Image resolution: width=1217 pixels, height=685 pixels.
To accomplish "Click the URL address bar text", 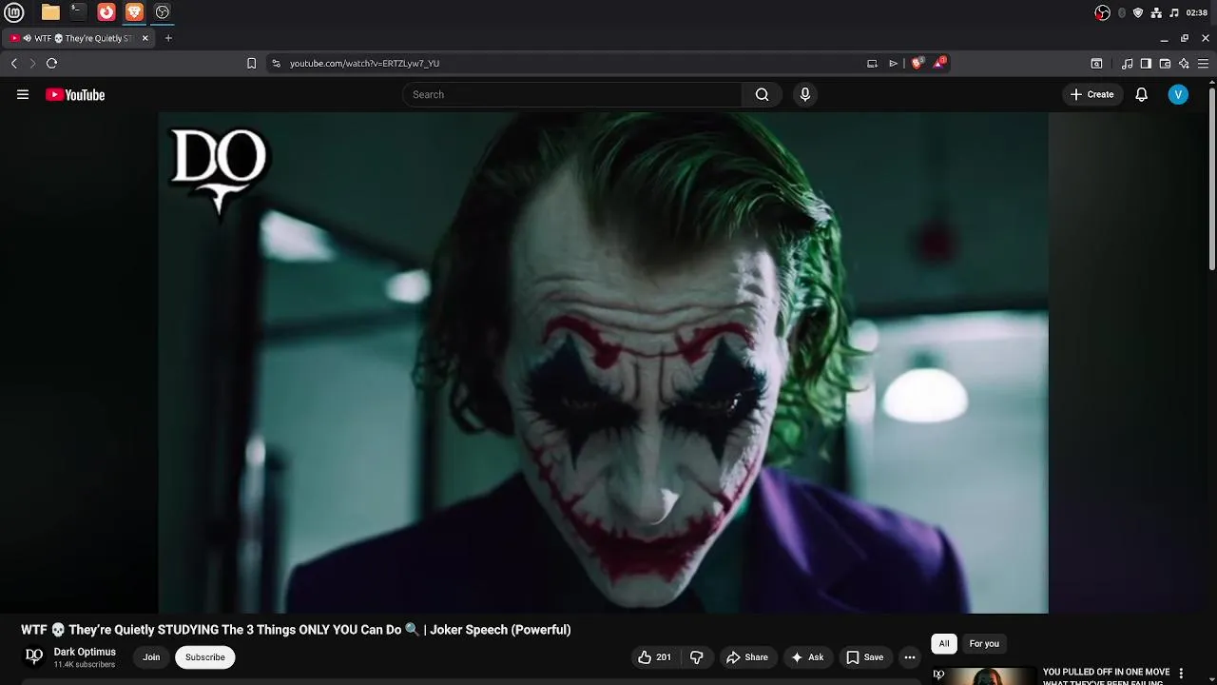I will pyautogui.click(x=364, y=63).
